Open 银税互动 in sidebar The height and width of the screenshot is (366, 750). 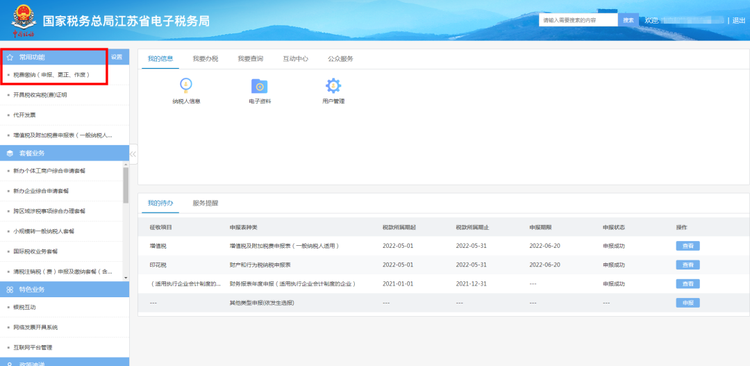24,307
